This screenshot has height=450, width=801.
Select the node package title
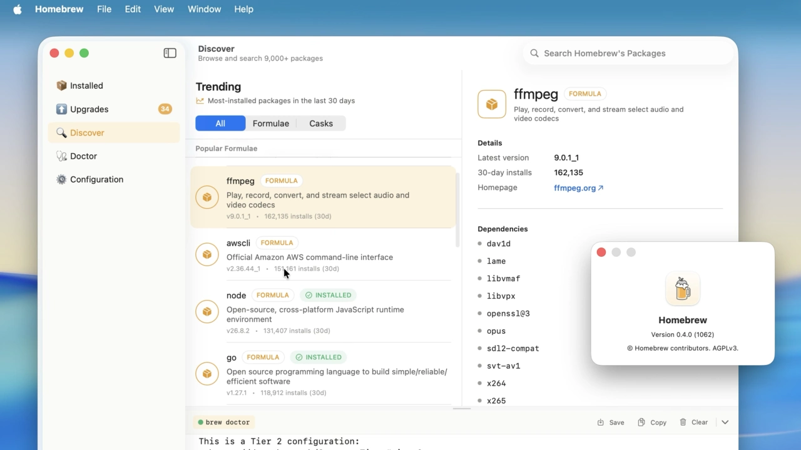[x=237, y=295]
